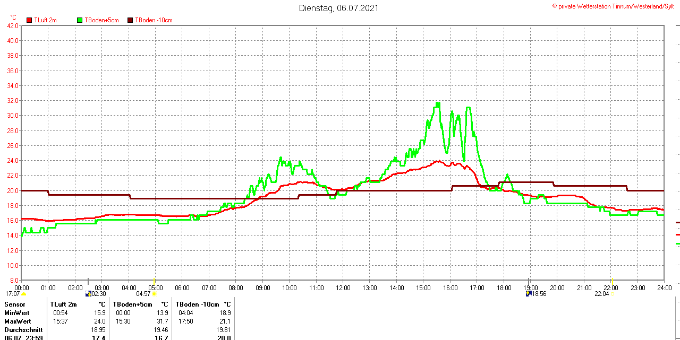Click the TBoden+5cm column header in table
The height and width of the screenshot is (340, 680).
tap(134, 304)
